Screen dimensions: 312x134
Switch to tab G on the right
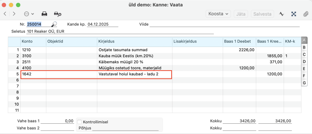pos(304,83)
